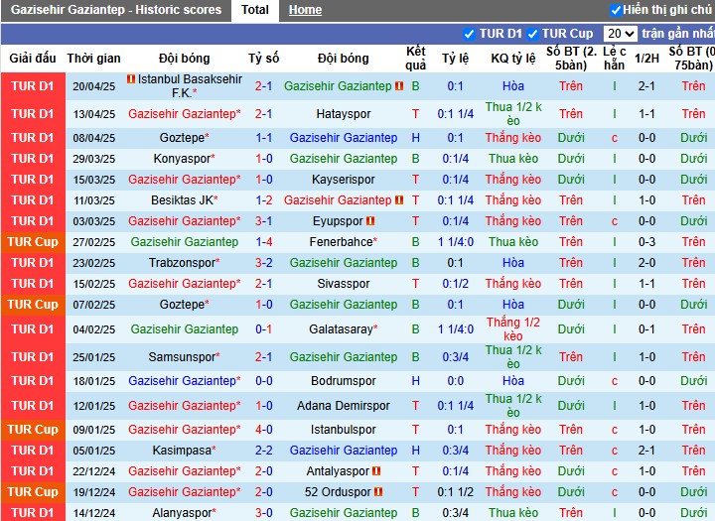This screenshot has height=521, width=715.
Task: Click the 1 1/4:0 odds for Fenerbahce match
Action: [456, 241]
